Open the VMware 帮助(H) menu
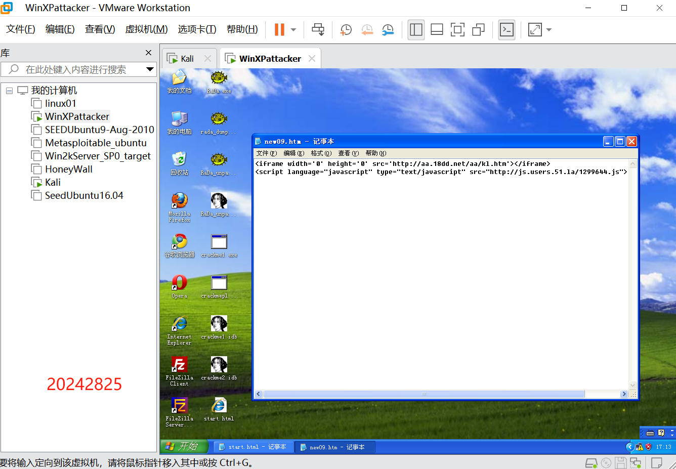676x469 pixels. coord(242,29)
